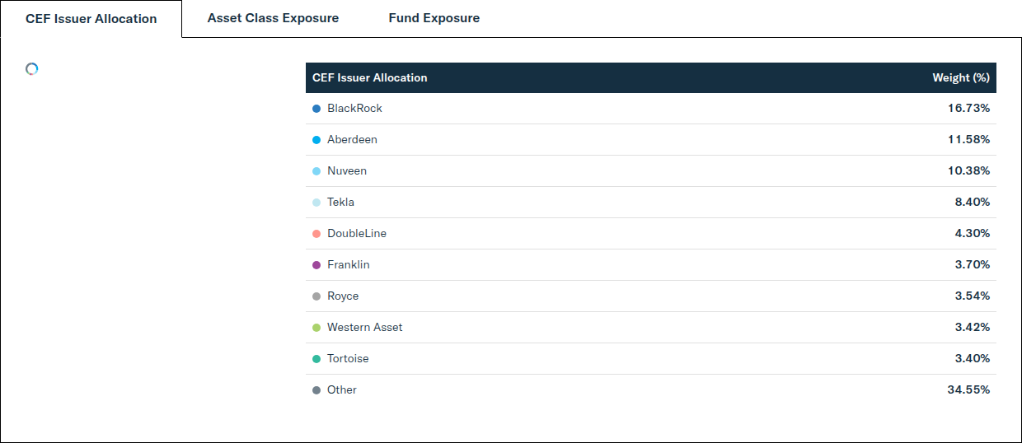Select the DoubleLine issuer name
This screenshot has width=1022, height=443.
(357, 233)
